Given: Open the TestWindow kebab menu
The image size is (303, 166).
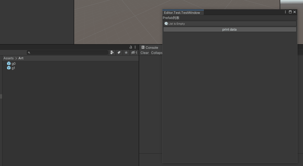Looking at the screenshot, I should tap(285, 12).
